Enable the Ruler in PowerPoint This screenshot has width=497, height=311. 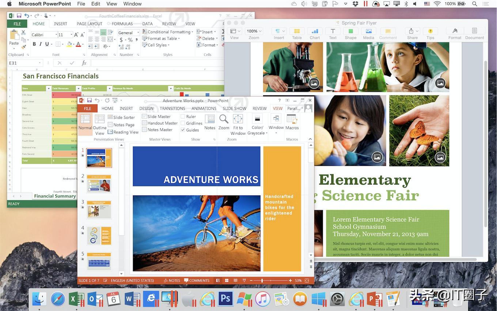pyautogui.click(x=184, y=116)
